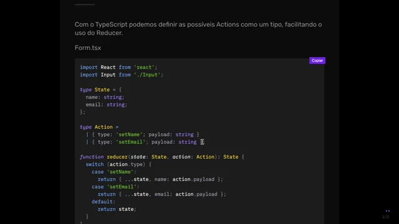The width and height of the screenshot is (399, 224).
Task: Click the purple Copiar button
Action: 317,60
